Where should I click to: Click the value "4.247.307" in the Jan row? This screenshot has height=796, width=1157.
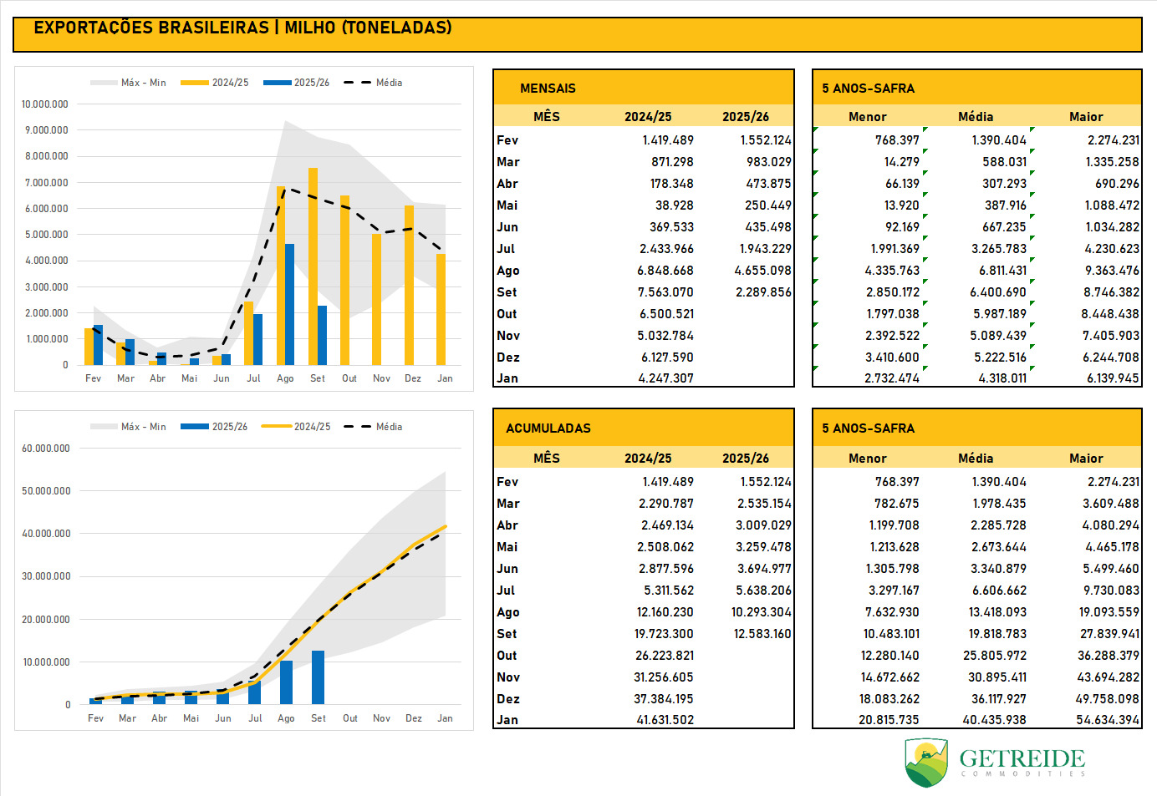665,378
